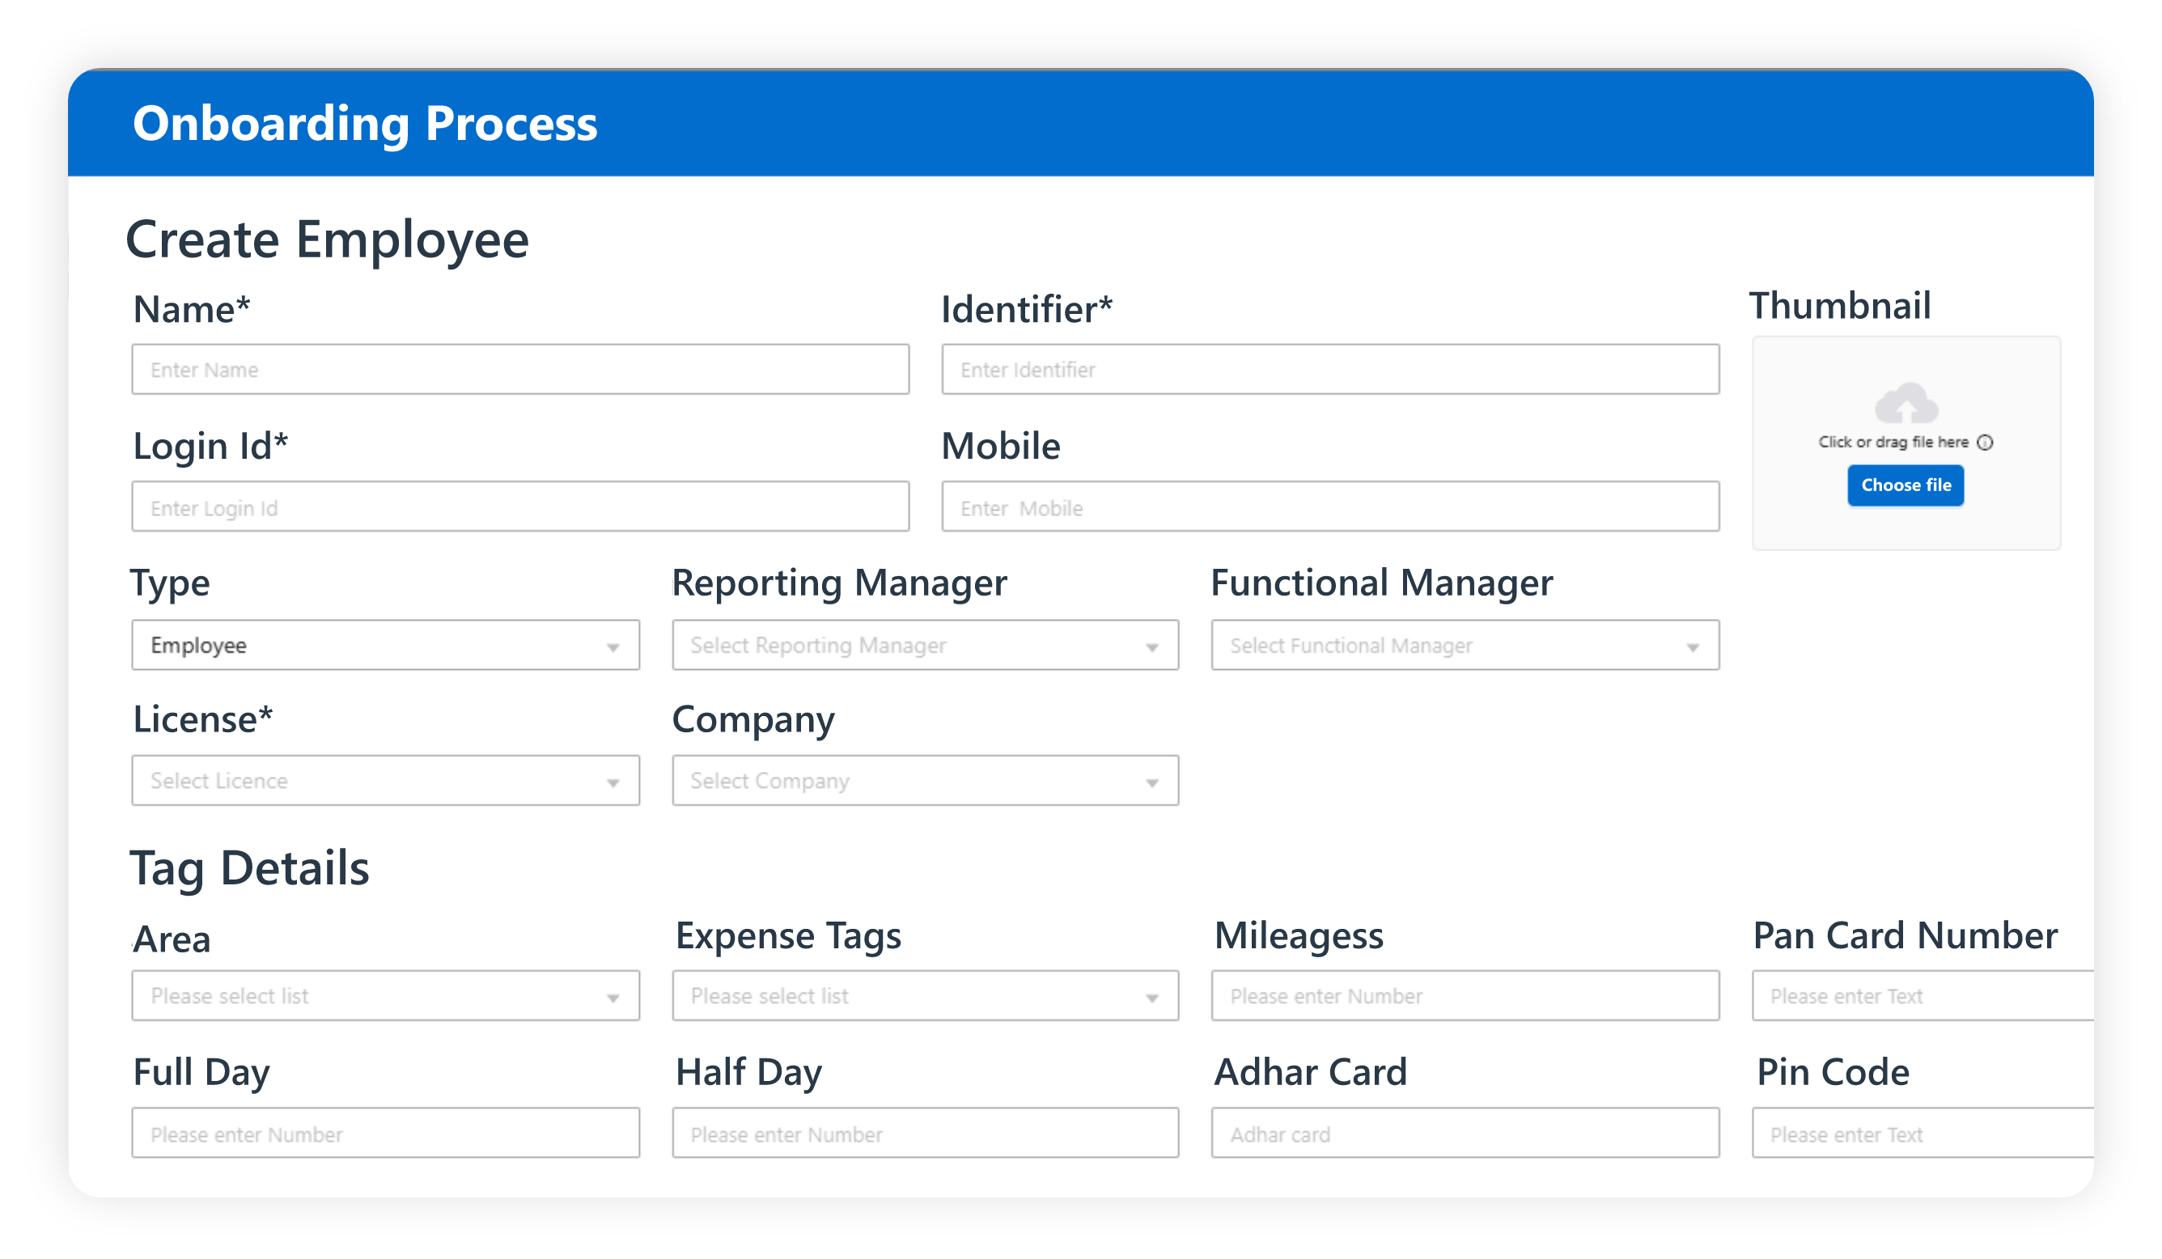Click the Expense Tags dropdown arrow

tap(1151, 995)
